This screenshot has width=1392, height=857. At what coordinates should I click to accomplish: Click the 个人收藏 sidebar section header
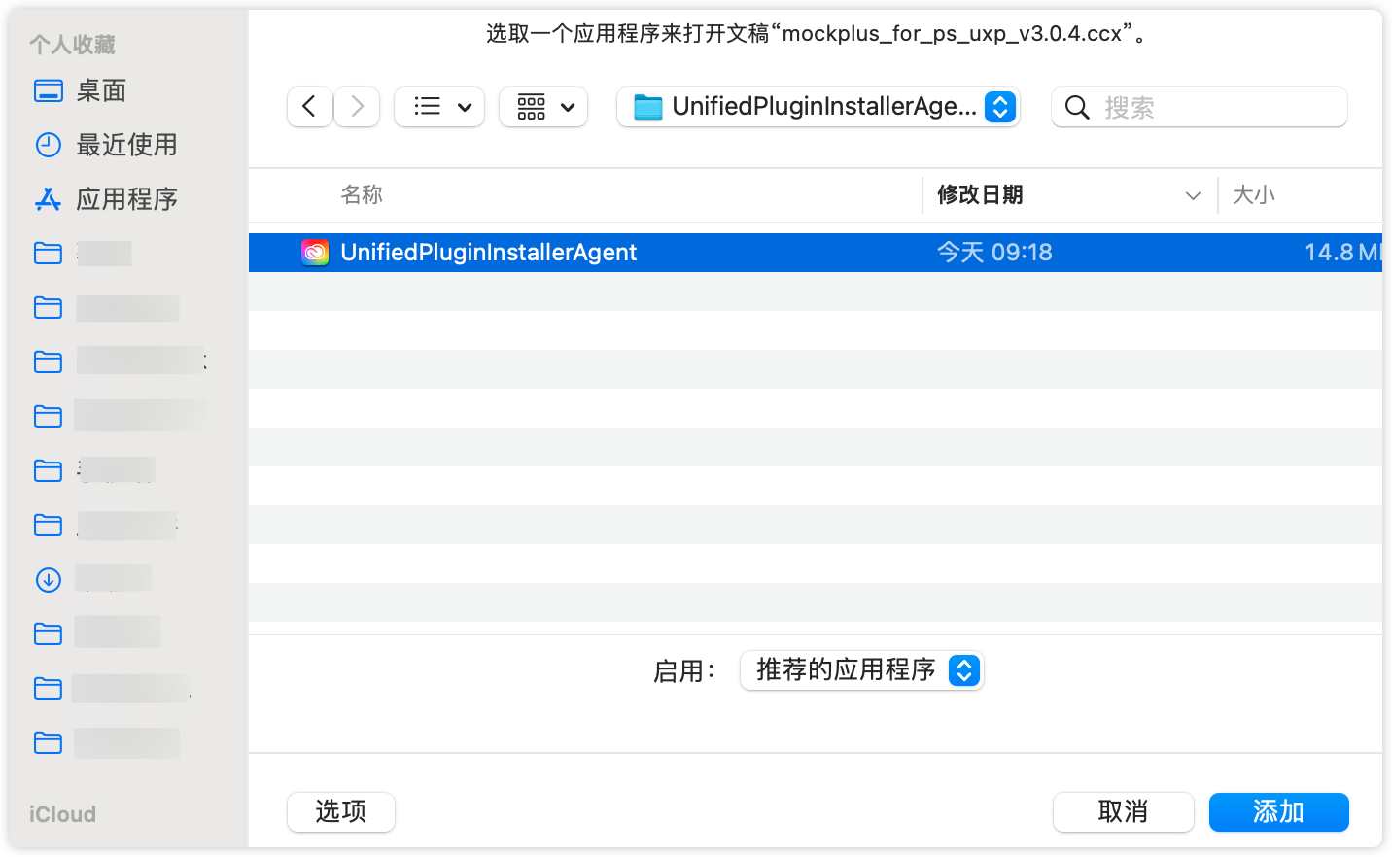pos(72,45)
